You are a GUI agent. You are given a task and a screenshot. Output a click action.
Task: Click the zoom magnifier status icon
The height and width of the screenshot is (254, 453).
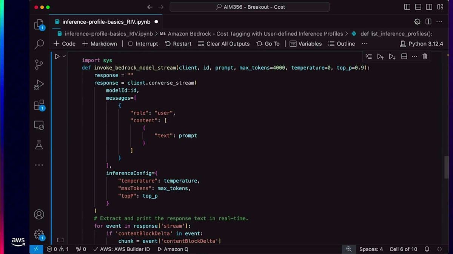[349, 249]
